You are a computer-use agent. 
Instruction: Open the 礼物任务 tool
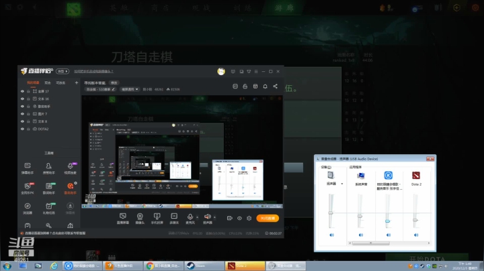pos(49,208)
